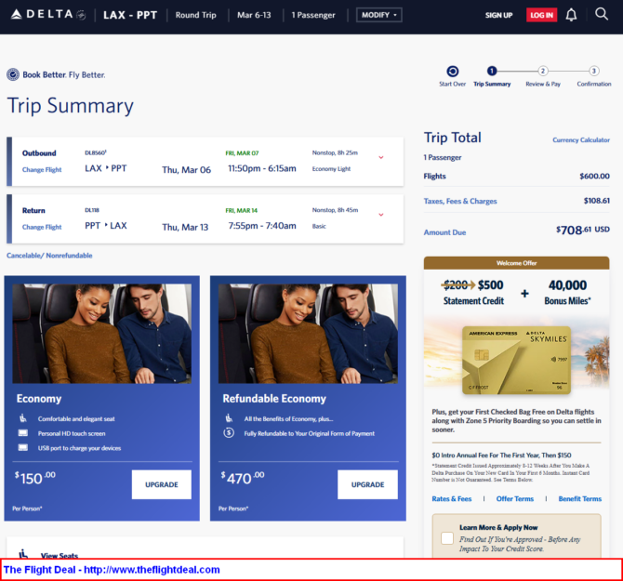Image resolution: width=623 pixels, height=581 pixels.
Task: Click the 40,000 Bonus Miles text
Action: 567,292
